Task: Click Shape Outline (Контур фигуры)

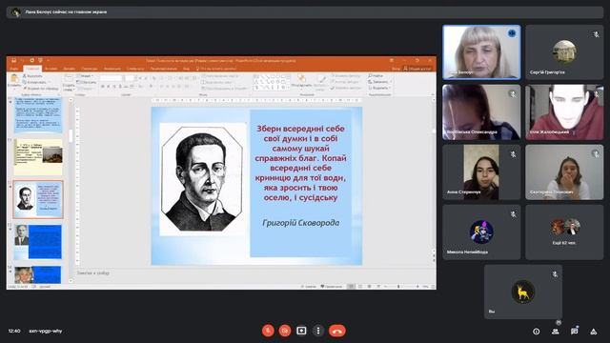Action: (x=345, y=82)
